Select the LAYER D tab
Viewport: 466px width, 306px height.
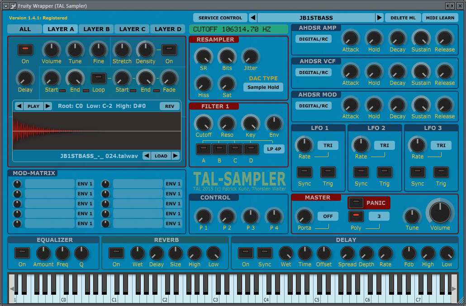[x=168, y=29]
